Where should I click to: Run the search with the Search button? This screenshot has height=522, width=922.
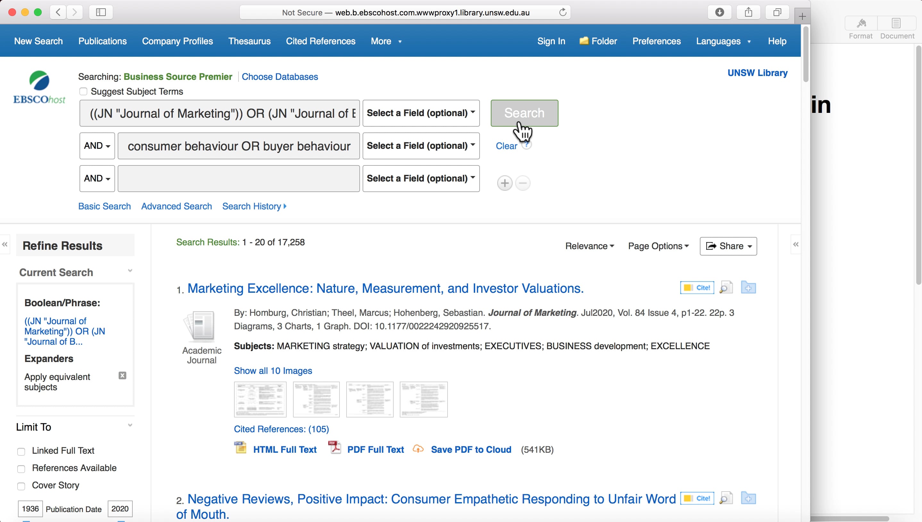(524, 113)
